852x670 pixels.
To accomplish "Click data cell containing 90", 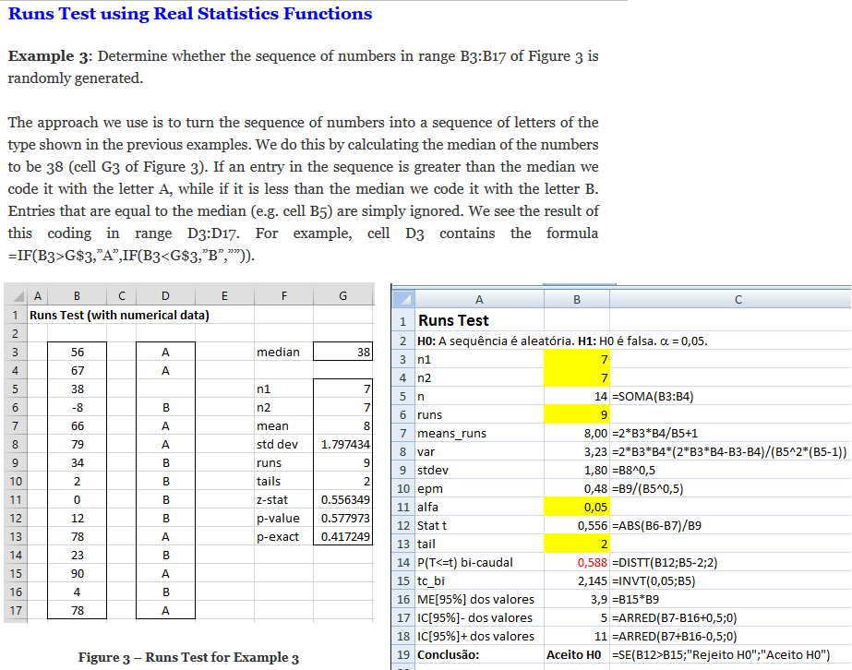I will (x=78, y=574).
